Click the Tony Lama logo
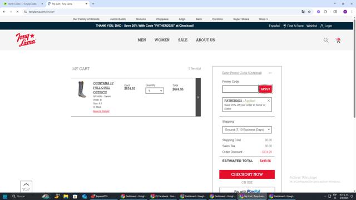The width and height of the screenshot is (356, 200). (x=26, y=39)
